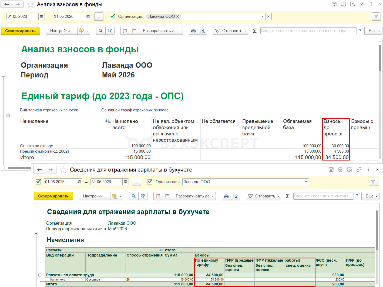The image size is (383, 287).
Task: Open preview from the Анализ взносов toolbar
Action: pyautogui.click(x=203, y=31)
